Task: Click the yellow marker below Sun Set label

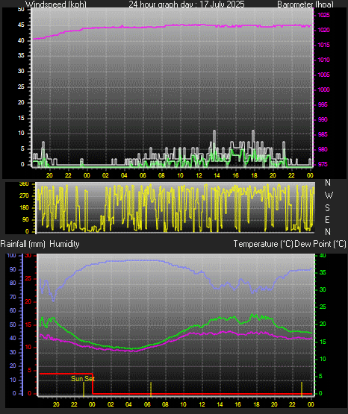Action: pos(84,389)
